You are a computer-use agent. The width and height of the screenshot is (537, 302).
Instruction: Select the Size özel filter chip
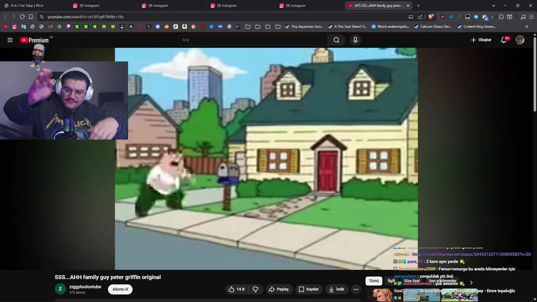tap(412, 281)
